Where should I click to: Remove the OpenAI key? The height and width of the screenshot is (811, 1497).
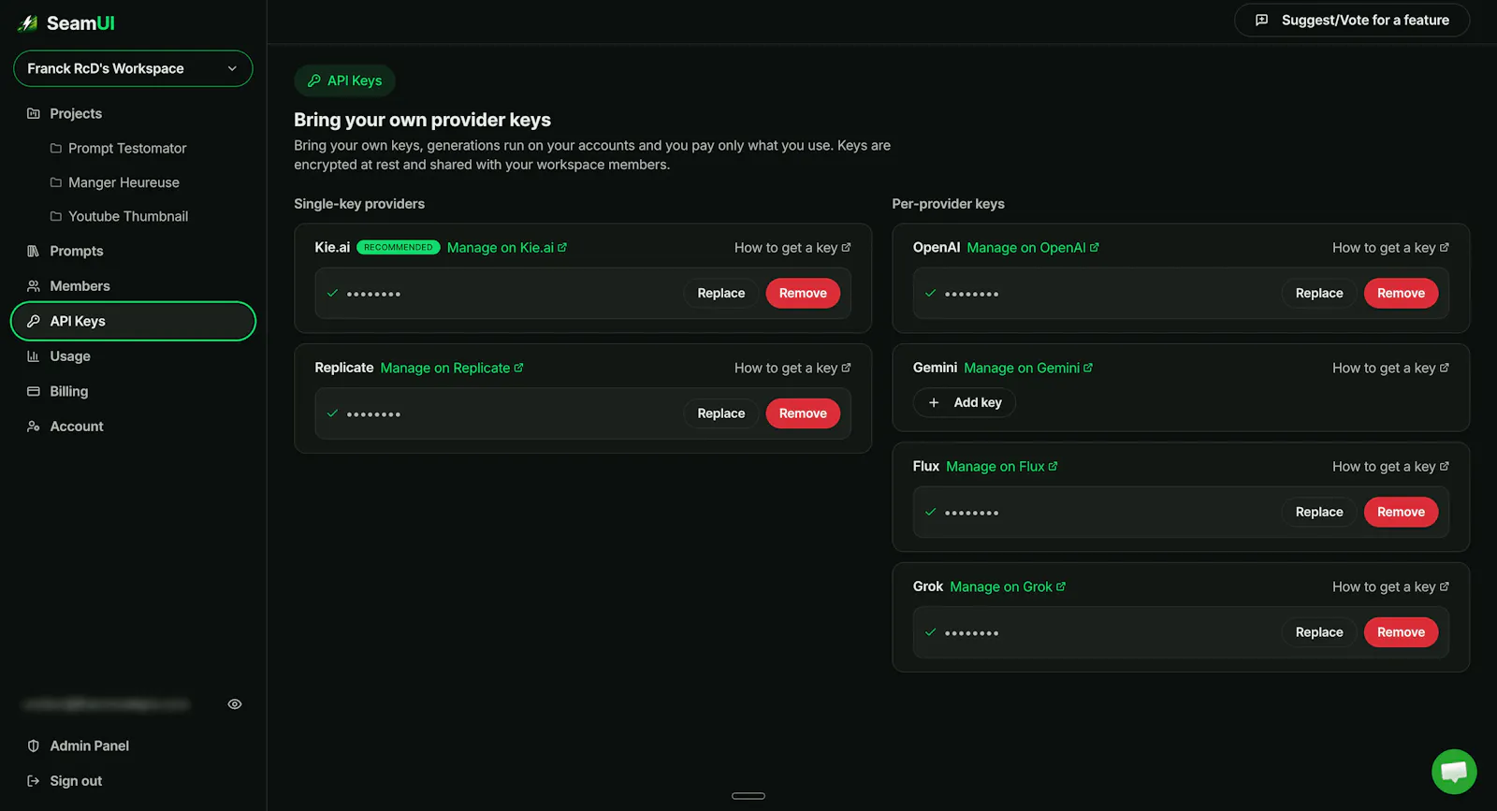point(1401,294)
